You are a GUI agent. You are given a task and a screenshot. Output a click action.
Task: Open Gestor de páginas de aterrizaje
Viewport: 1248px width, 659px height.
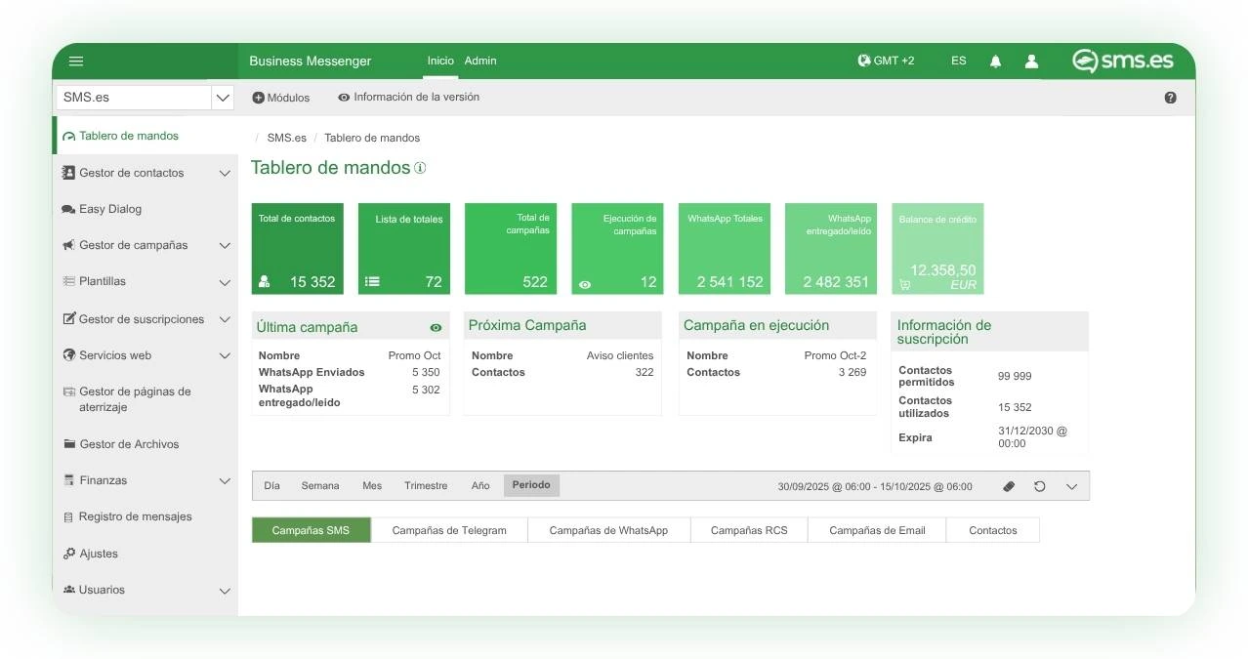(x=146, y=399)
